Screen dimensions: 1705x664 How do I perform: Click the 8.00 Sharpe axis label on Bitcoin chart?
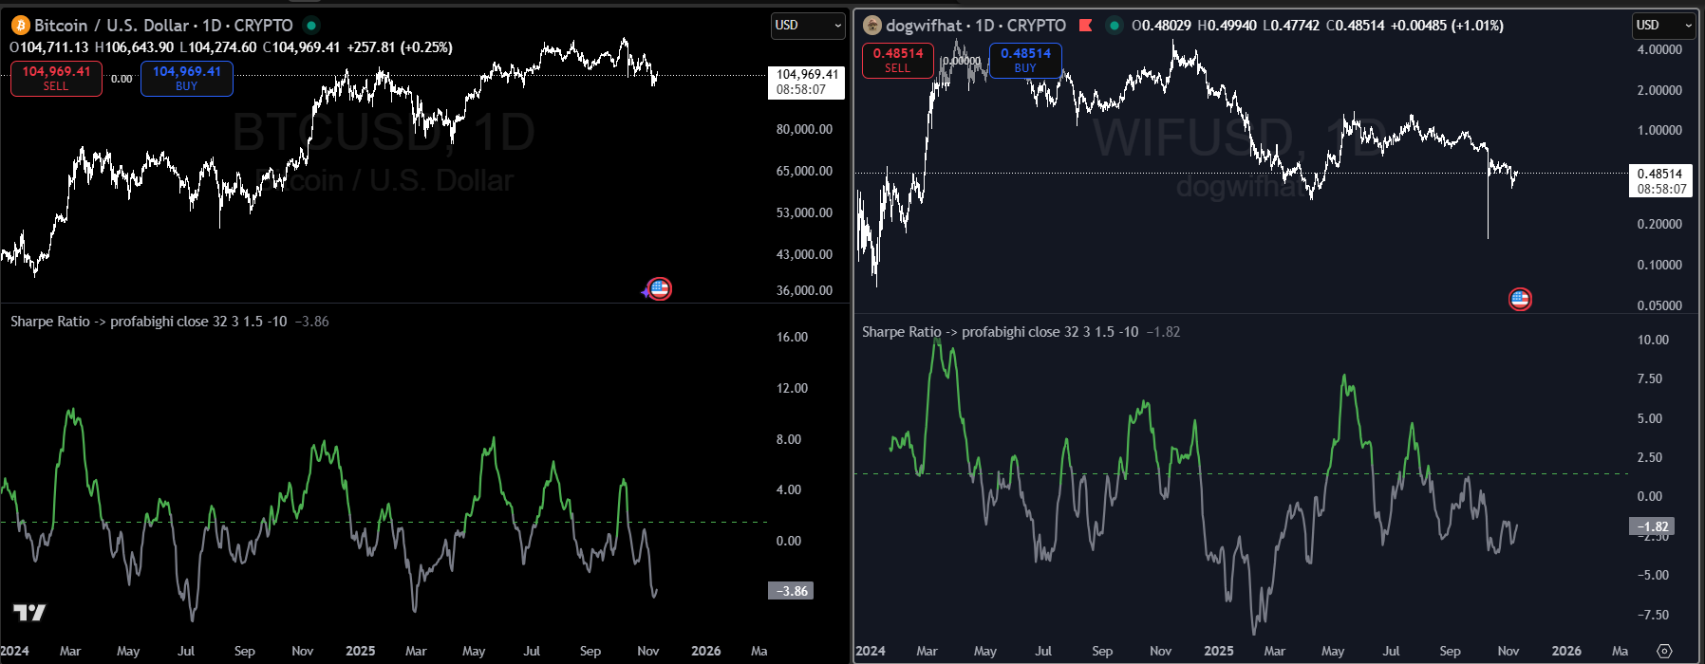(x=789, y=439)
